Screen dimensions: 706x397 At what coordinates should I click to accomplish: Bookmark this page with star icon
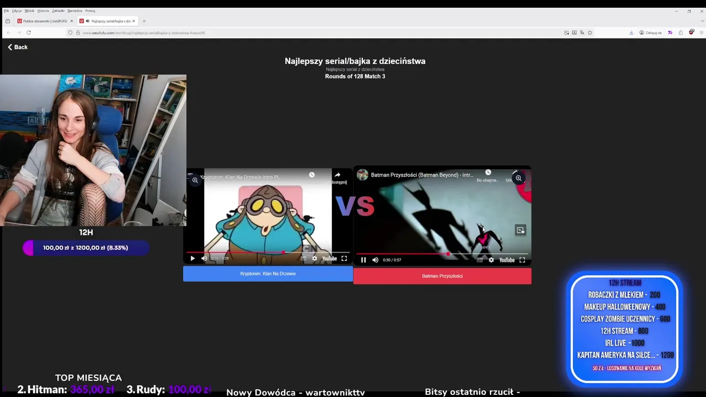[x=590, y=33]
